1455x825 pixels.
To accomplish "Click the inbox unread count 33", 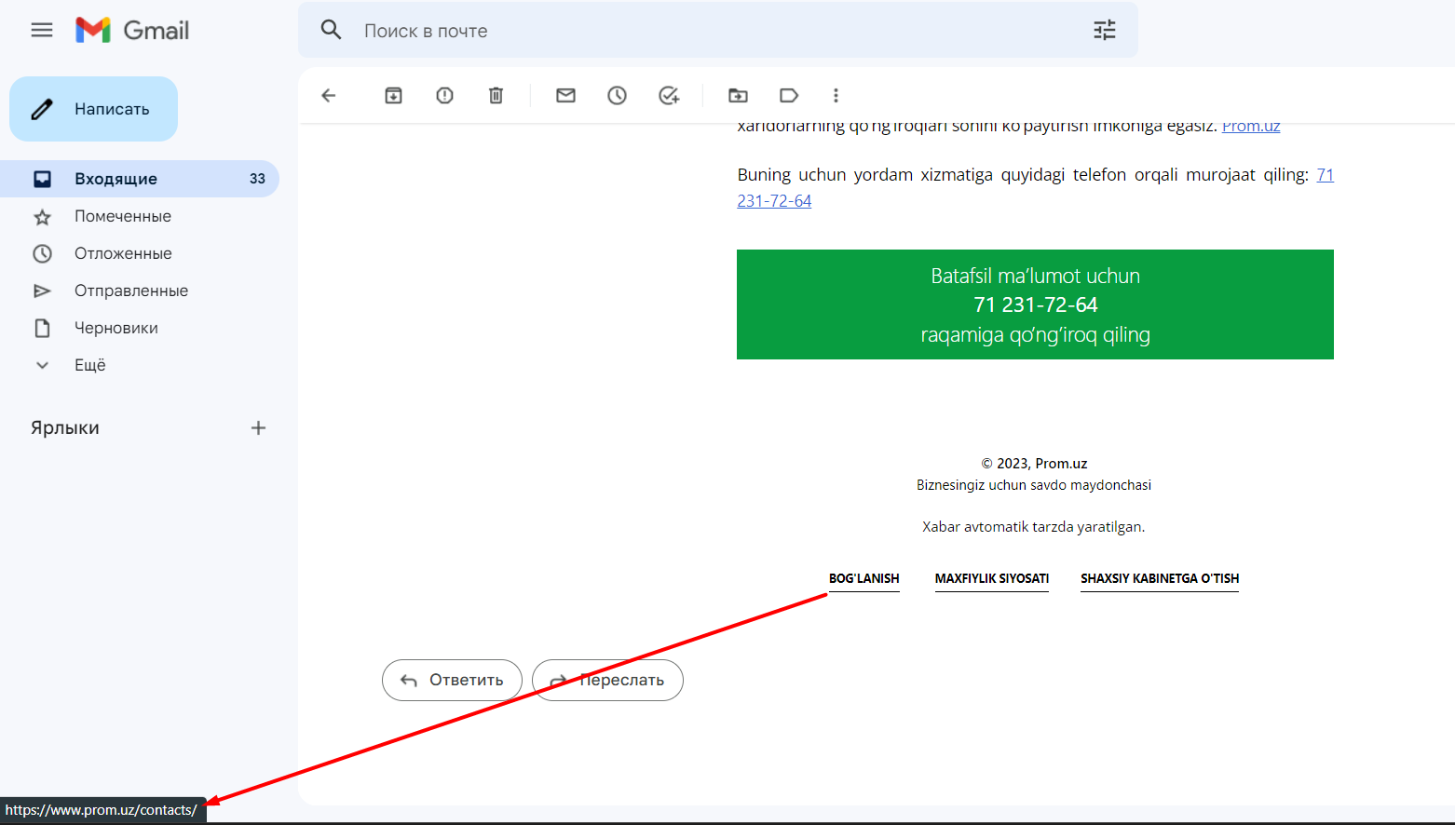I will (257, 179).
